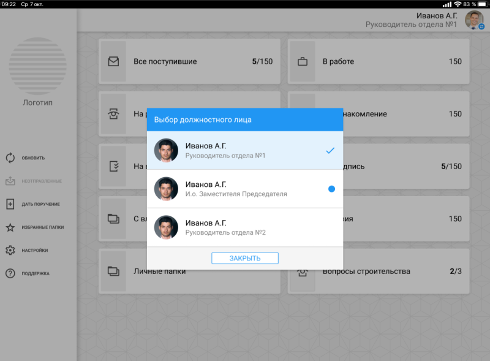This screenshot has height=361, width=490.
Task: Click the Обновить refresh icon
Action: [x=10, y=158]
